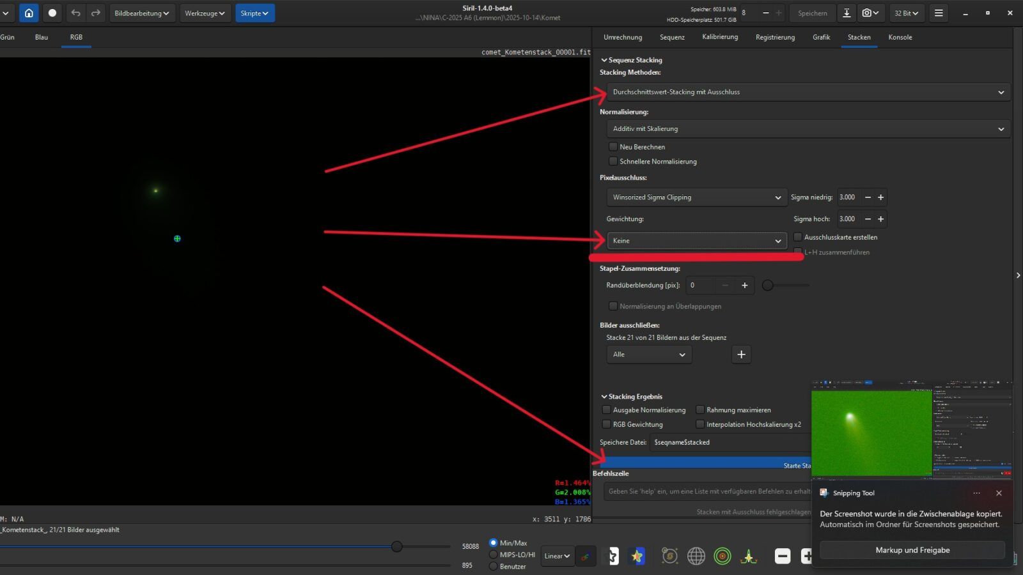Open the hamburger main menu
The width and height of the screenshot is (1023, 575).
tap(939, 13)
